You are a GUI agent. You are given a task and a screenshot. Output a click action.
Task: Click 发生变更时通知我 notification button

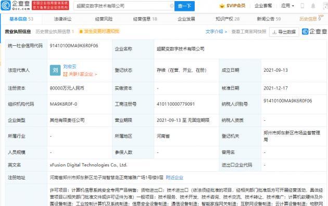coord(99,31)
